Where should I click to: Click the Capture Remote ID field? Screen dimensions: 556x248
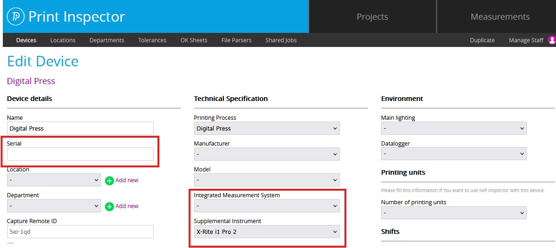pyautogui.click(x=80, y=232)
